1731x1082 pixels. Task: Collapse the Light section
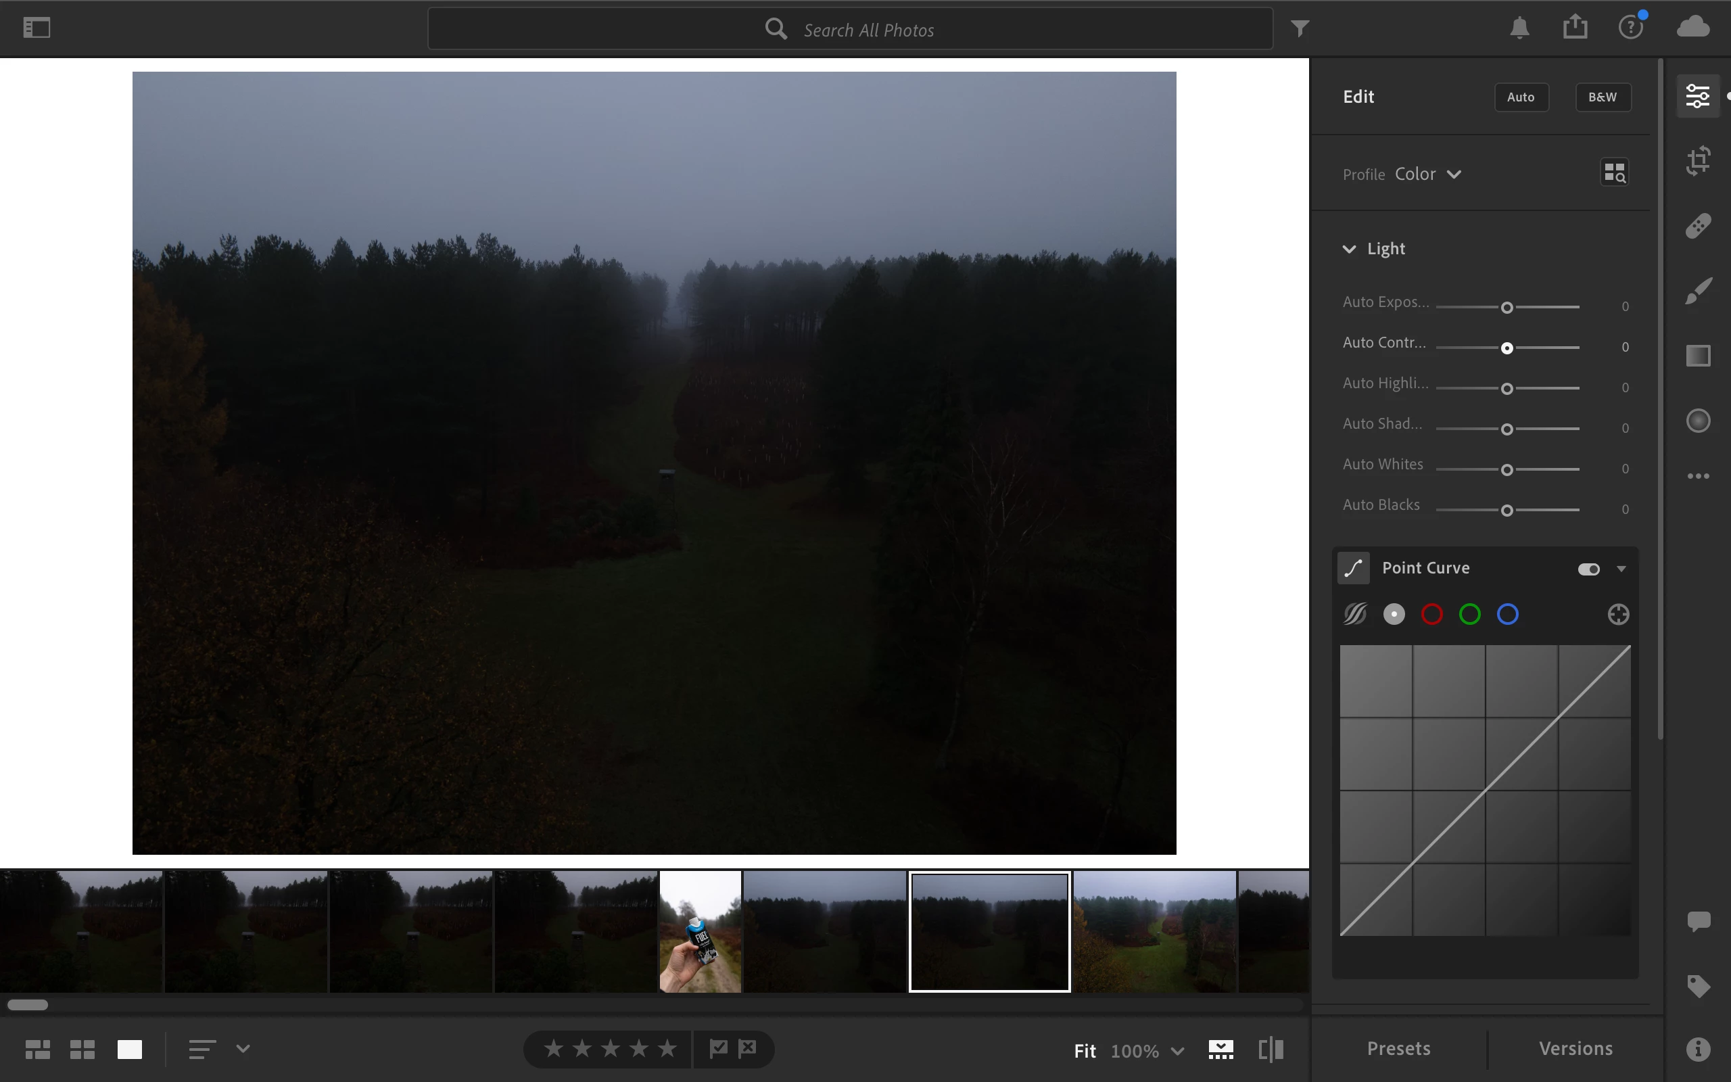[1349, 249]
